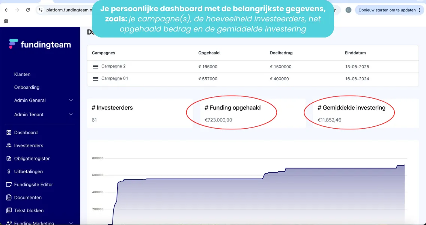Click the 400000 axis label on chart
This screenshot has height=225, width=426.
pos(97,192)
